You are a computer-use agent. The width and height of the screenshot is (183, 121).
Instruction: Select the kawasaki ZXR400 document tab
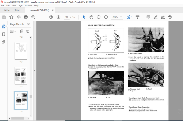coord(40,10)
